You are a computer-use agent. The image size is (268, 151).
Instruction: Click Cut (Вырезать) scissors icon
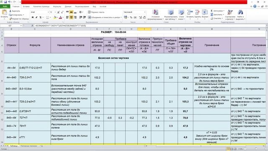point(10,11)
